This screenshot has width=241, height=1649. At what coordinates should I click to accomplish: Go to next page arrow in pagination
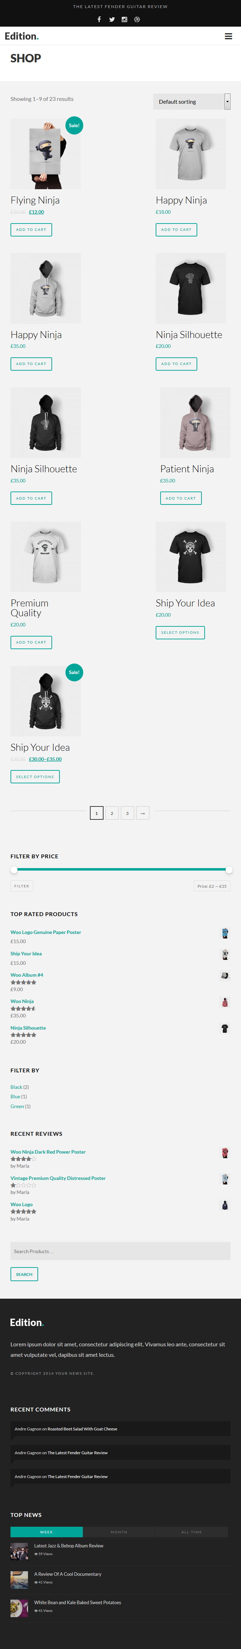(x=143, y=813)
